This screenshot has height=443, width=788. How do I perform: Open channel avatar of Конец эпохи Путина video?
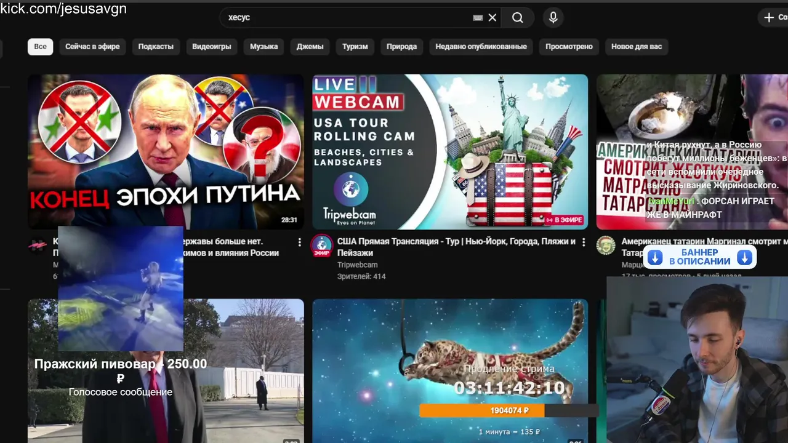pos(38,245)
